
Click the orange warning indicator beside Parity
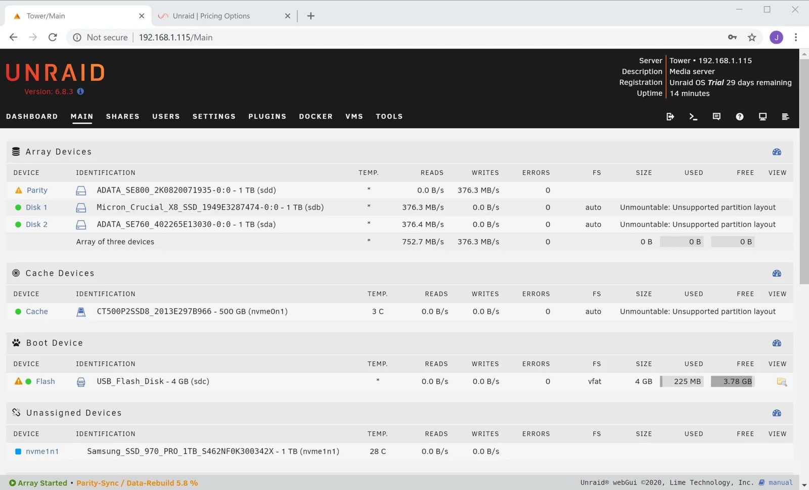coord(18,190)
